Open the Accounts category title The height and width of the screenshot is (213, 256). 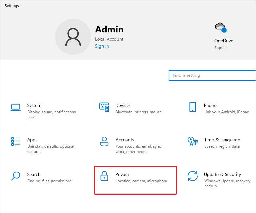point(125,140)
